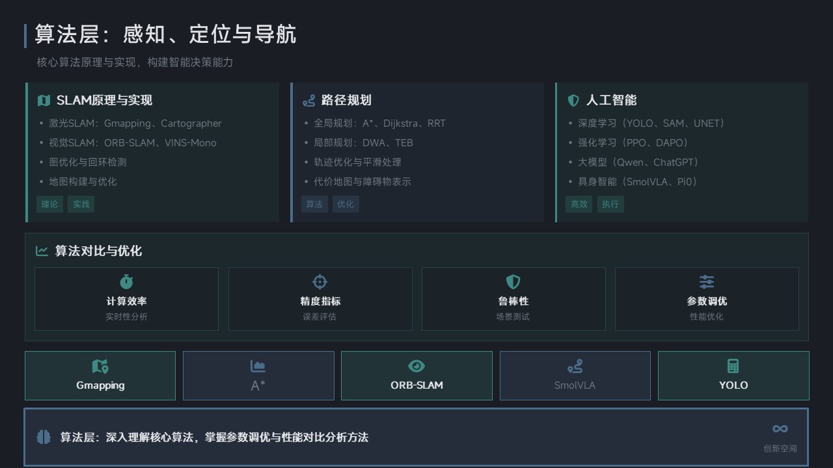Click the sliders icon above 参数调优

pos(706,281)
